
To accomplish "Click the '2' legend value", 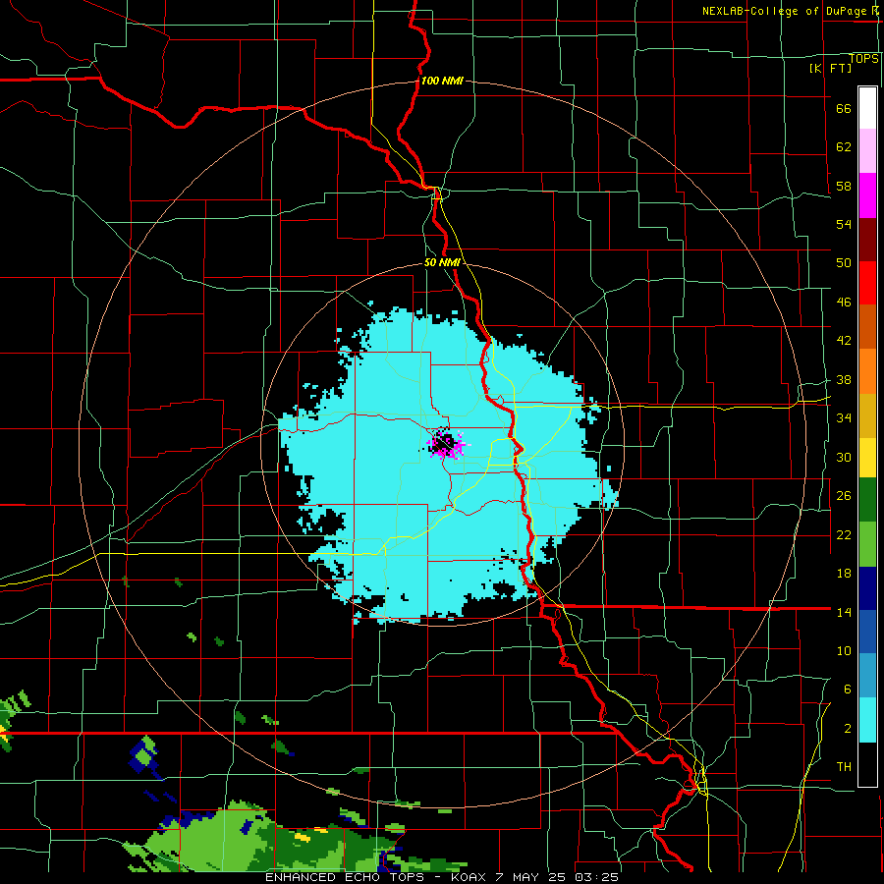I will coord(848,729).
